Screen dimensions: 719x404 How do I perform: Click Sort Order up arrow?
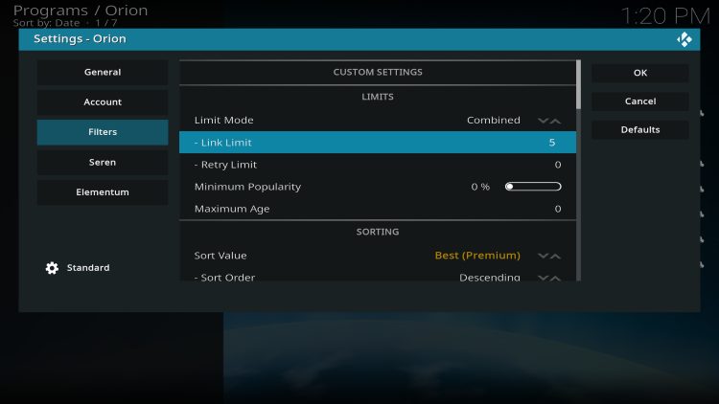[x=555, y=278]
